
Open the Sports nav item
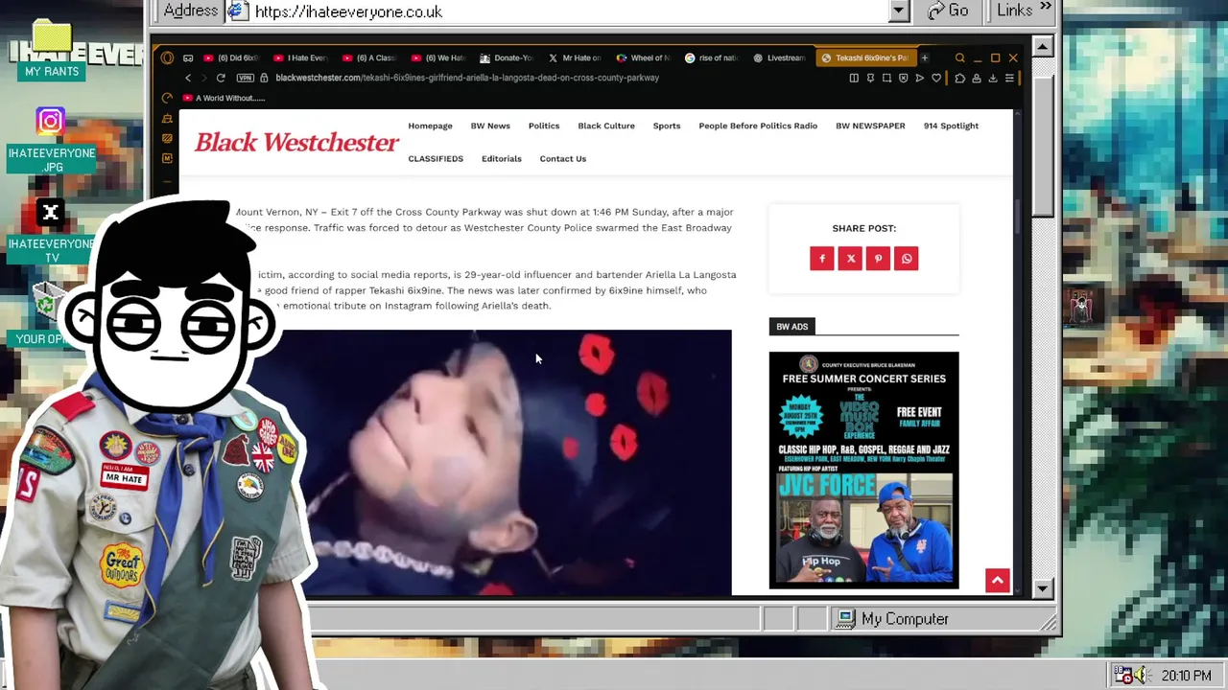[667, 126]
